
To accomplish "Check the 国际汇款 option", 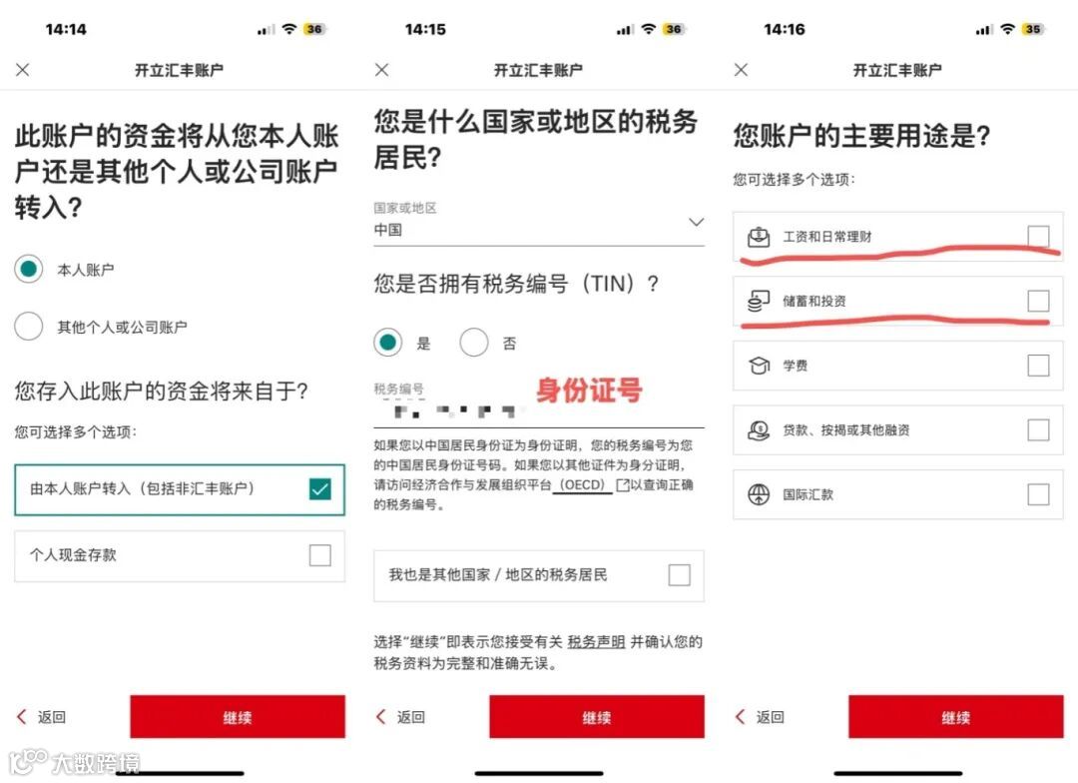I will point(1038,494).
